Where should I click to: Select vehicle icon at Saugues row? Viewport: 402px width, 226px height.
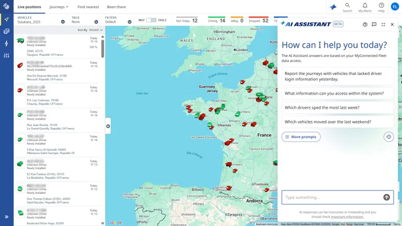tap(20, 41)
